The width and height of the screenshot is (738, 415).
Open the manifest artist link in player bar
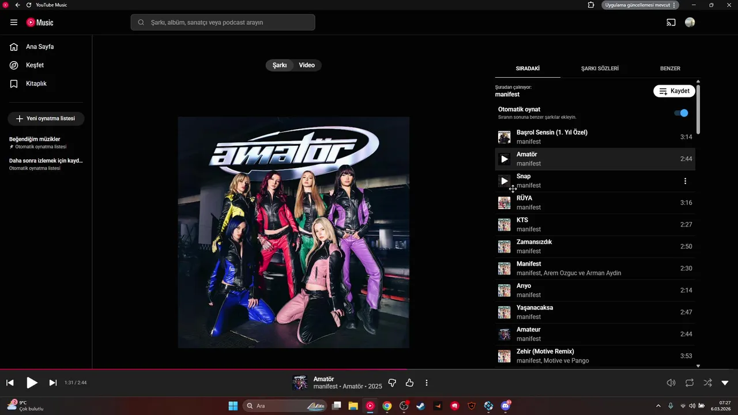tap(325, 387)
